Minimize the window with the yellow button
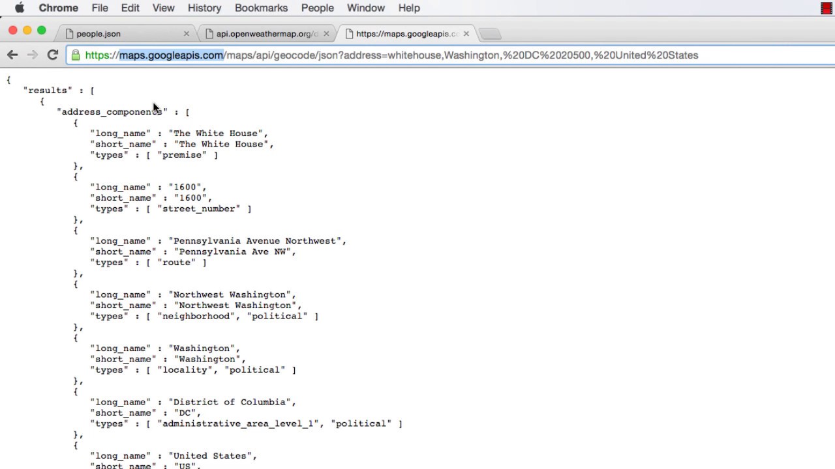 point(27,31)
